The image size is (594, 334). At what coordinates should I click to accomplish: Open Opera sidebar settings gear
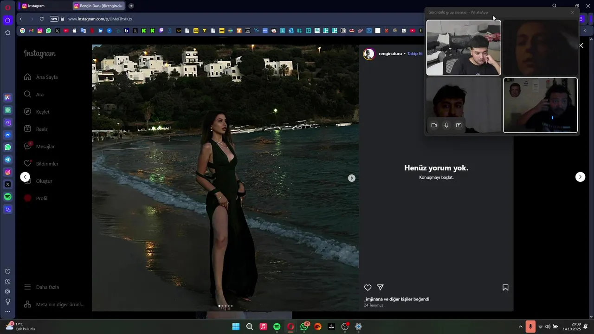coord(7,292)
